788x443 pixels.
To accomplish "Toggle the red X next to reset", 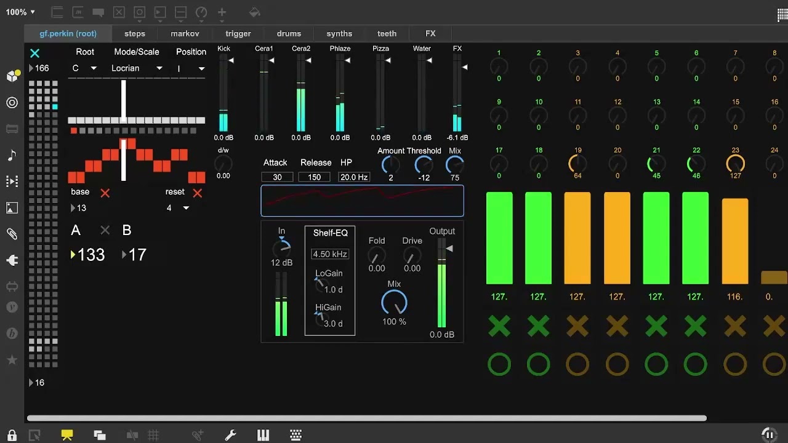I will point(197,193).
